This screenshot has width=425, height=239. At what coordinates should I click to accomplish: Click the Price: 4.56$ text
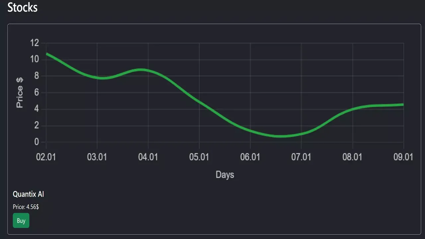click(26, 207)
